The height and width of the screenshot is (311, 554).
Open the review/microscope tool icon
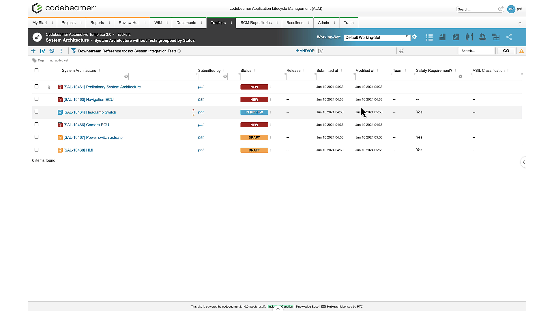point(482,37)
